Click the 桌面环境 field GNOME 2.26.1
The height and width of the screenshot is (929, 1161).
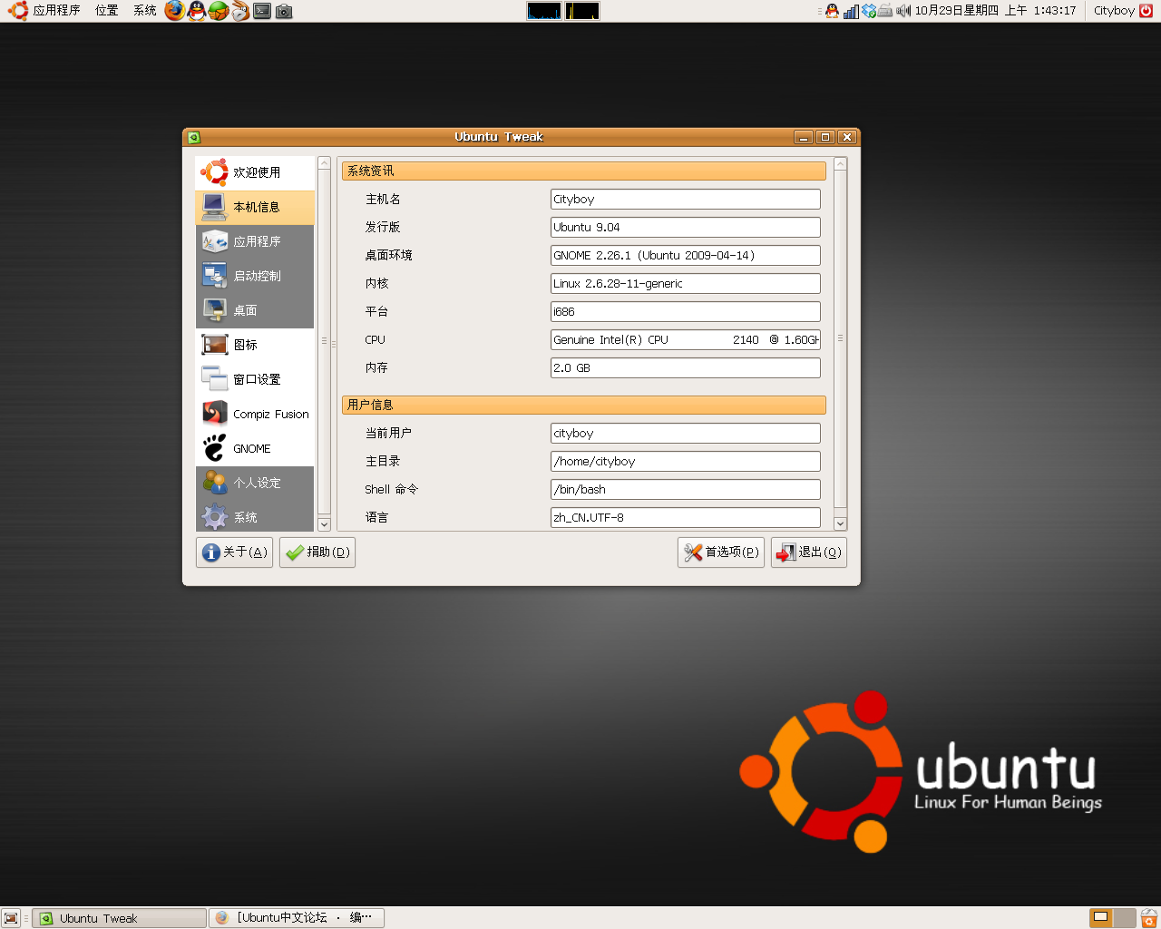[x=686, y=256]
